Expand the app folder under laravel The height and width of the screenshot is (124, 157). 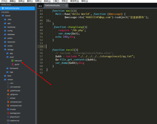5,23
